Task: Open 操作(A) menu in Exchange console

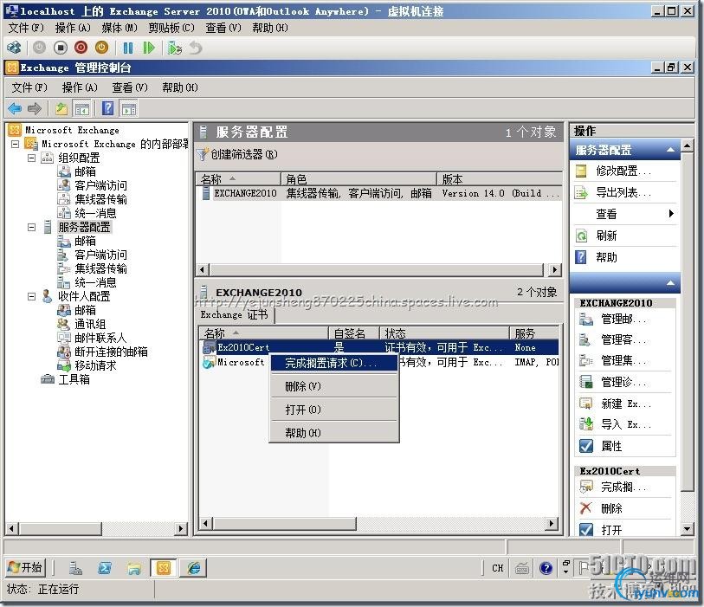Action: 80,87
